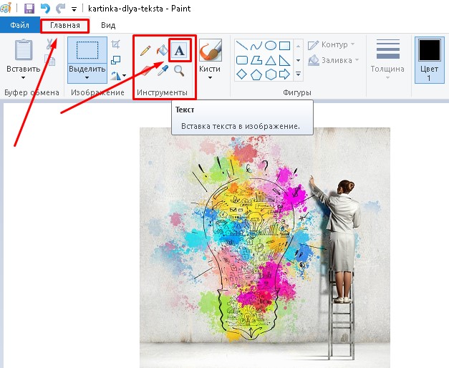Open the Quick Access Toolbar customize dropdown
This screenshot has width=449, height=368.
[x=74, y=9]
